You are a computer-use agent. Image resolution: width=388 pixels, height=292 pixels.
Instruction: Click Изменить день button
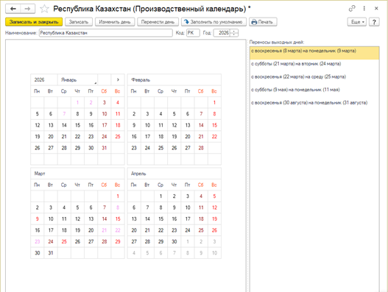(115, 22)
